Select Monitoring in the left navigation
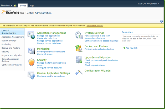The height and width of the screenshot is (109, 165). [6, 44]
